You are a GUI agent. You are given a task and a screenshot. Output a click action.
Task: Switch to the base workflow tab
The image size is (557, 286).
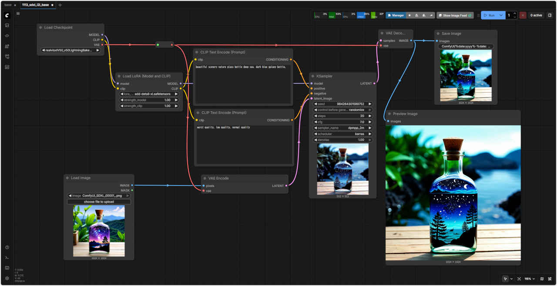pos(8,5)
